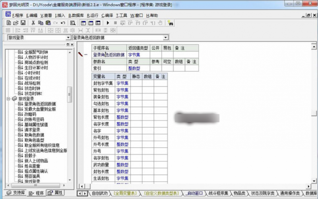Open the [全局变量表] tab
Screen dimensions: 318x199
125,193
